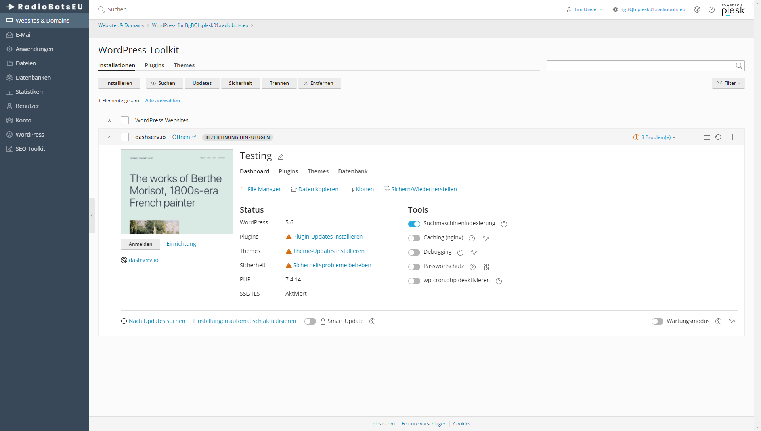Open Wartungsmodus settings sliders icon
Viewport: 761px width, 431px height.
pos(732,321)
